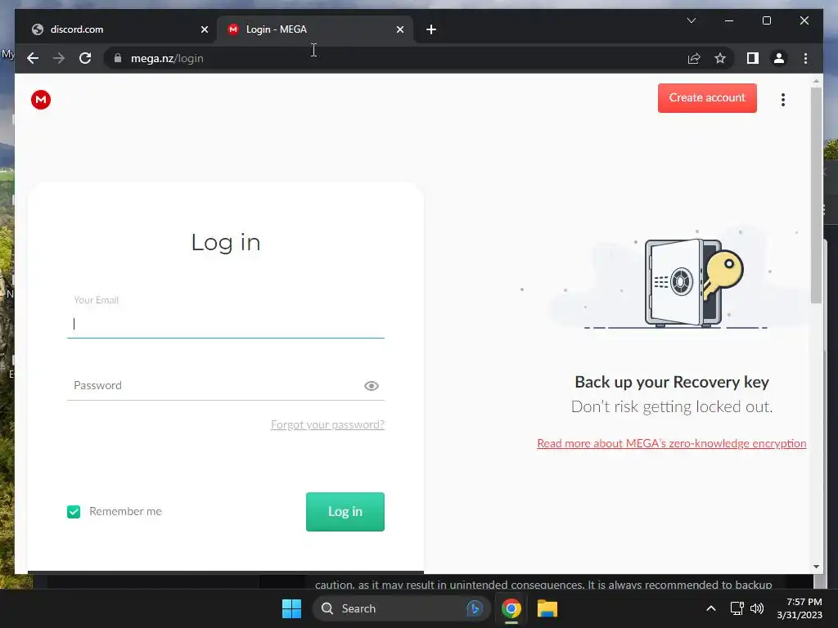Click the MEGA logo icon
Image resolution: width=838 pixels, height=628 pixels.
tap(41, 100)
